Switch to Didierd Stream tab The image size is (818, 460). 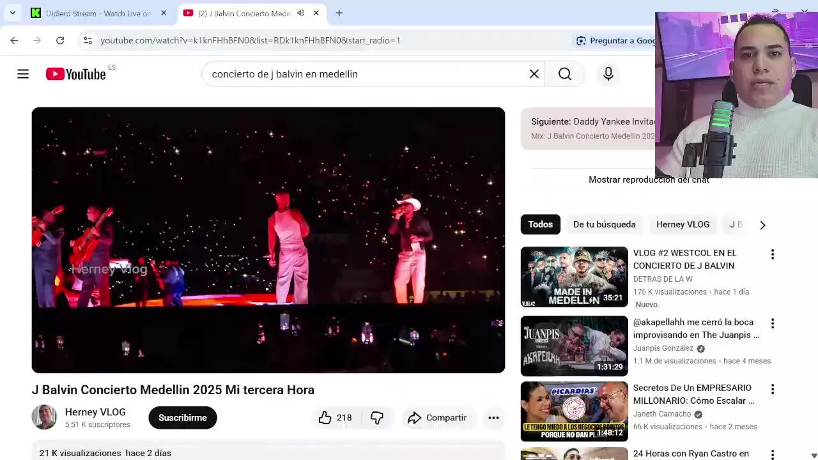tap(99, 13)
